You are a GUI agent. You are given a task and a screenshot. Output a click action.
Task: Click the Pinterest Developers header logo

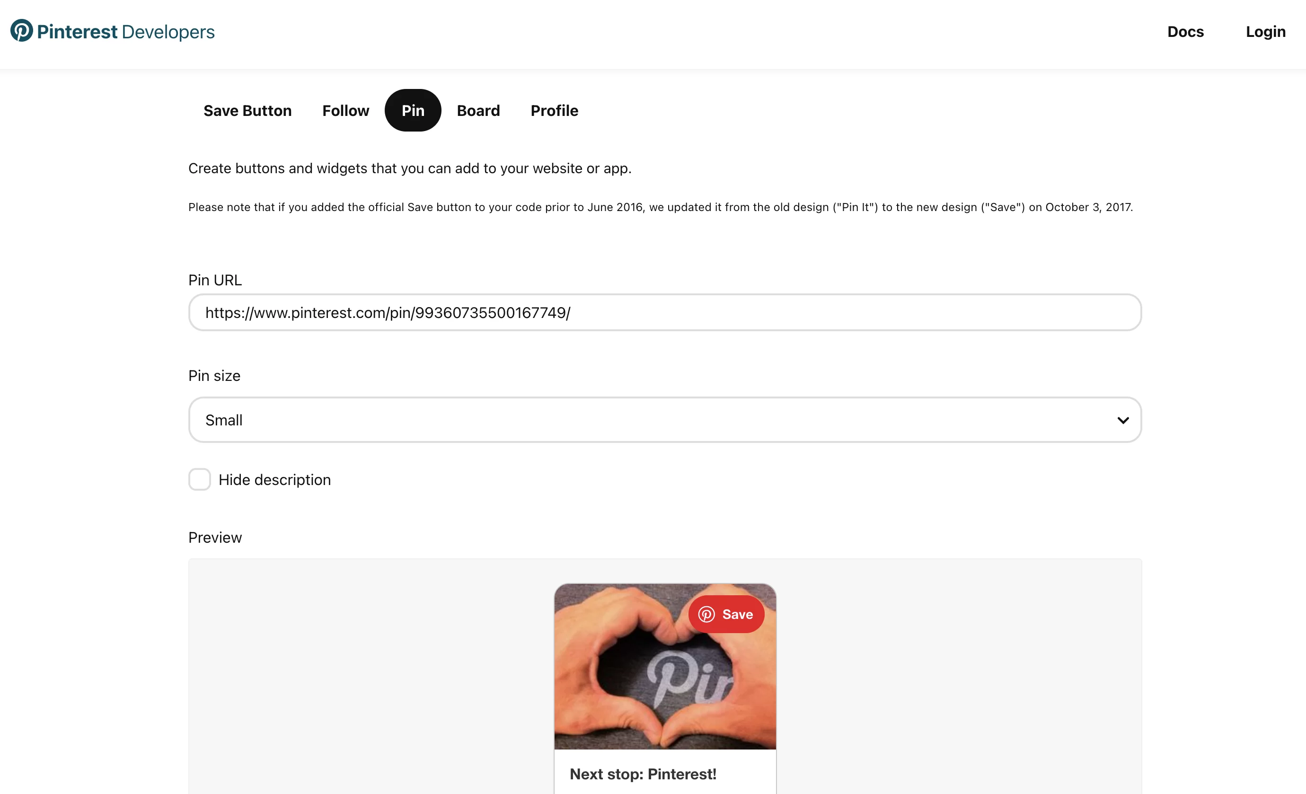pos(112,31)
